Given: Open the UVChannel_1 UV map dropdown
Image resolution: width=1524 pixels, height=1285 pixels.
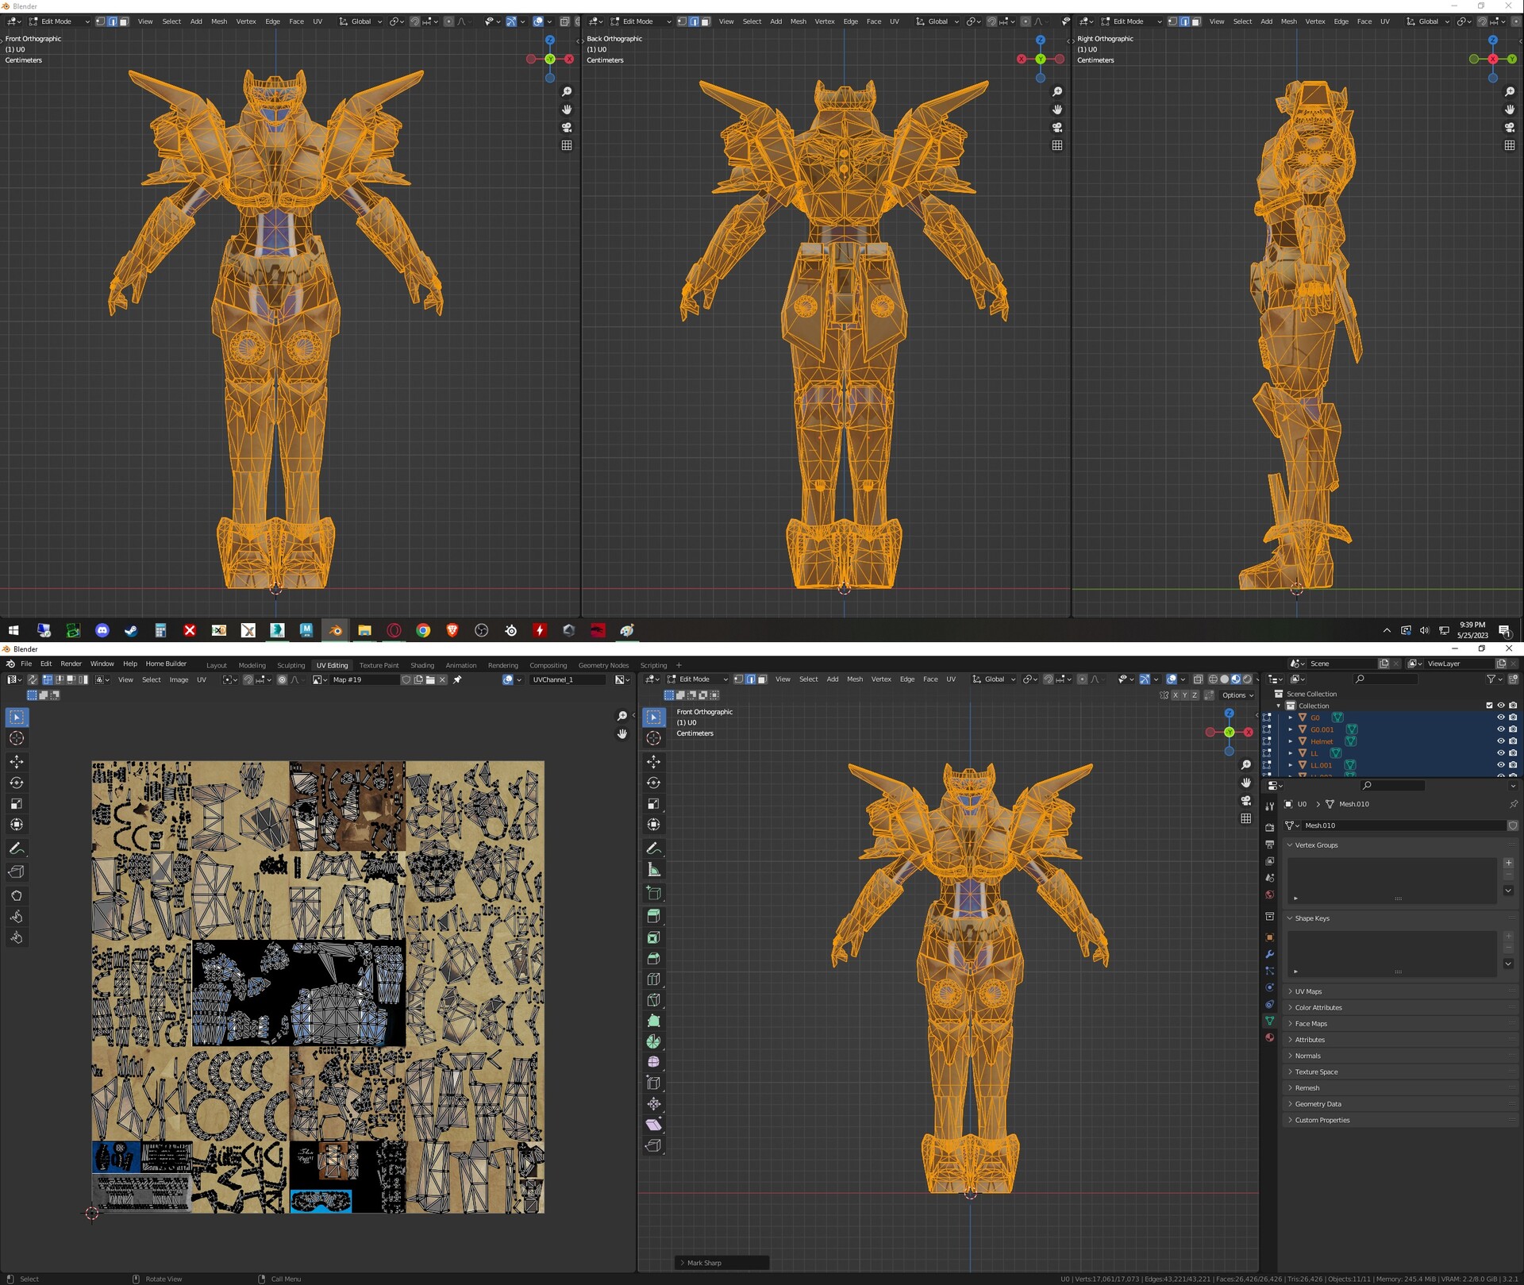Looking at the screenshot, I should tap(567, 680).
